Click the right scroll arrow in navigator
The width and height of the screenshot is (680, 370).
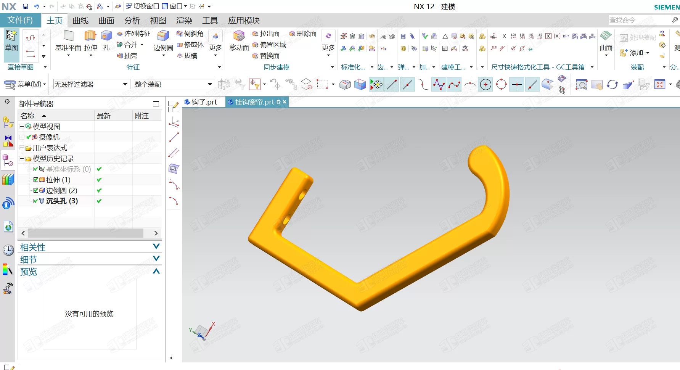pos(156,233)
